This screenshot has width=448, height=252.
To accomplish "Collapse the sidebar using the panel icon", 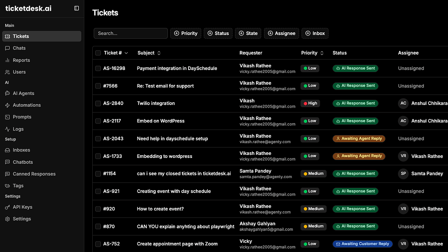I will [76, 8].
